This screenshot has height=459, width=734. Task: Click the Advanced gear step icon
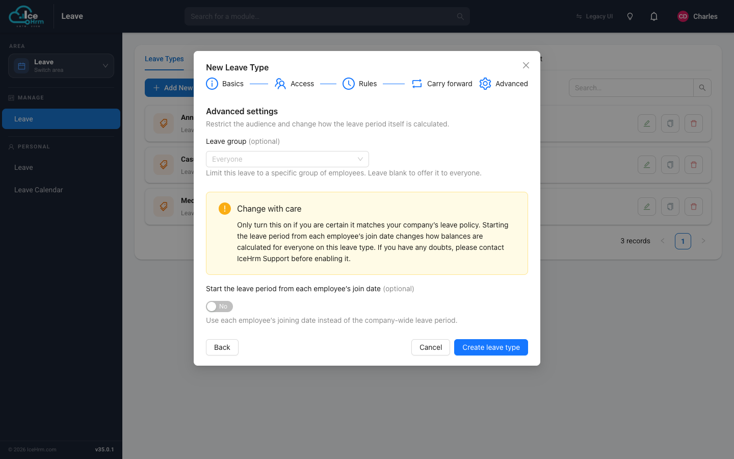click(485, 84)
